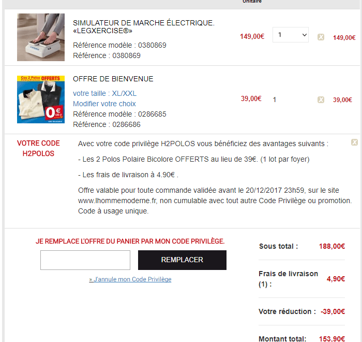Click the 0€ badge on polos image
Screen dimensions: 362x342
pyautogui.click(x=54, y=112)
